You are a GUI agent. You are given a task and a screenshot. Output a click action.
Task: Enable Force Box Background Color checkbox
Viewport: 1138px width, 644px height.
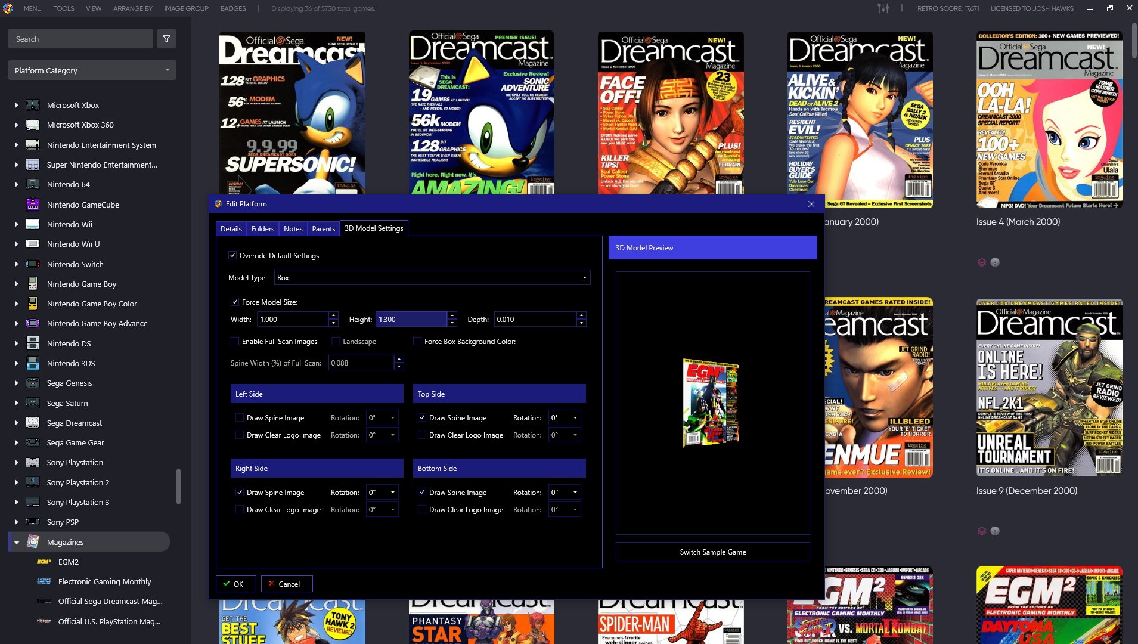417,341
